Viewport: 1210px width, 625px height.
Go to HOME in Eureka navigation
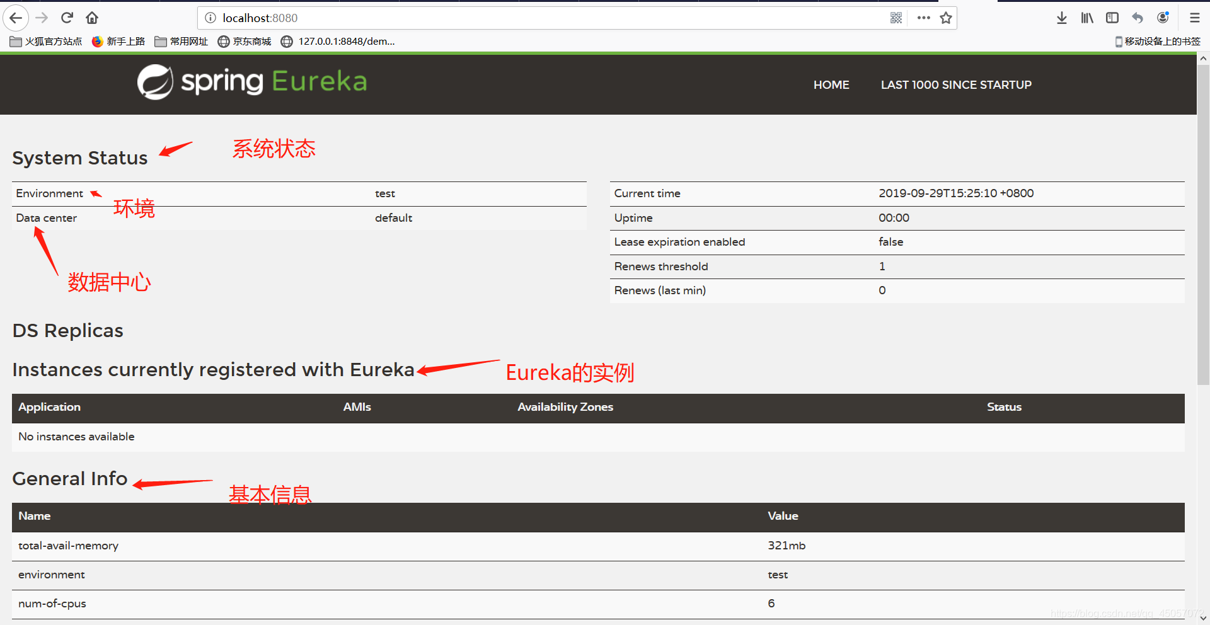[x=831, y=84]
